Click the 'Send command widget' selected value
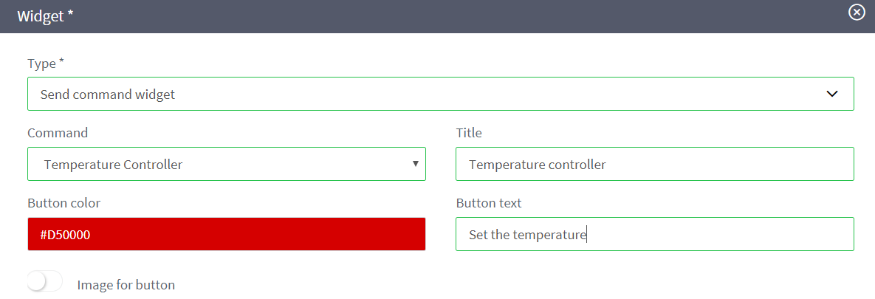Screen dimensions: 875x299 pyautogui.click(x=108, y=94)
